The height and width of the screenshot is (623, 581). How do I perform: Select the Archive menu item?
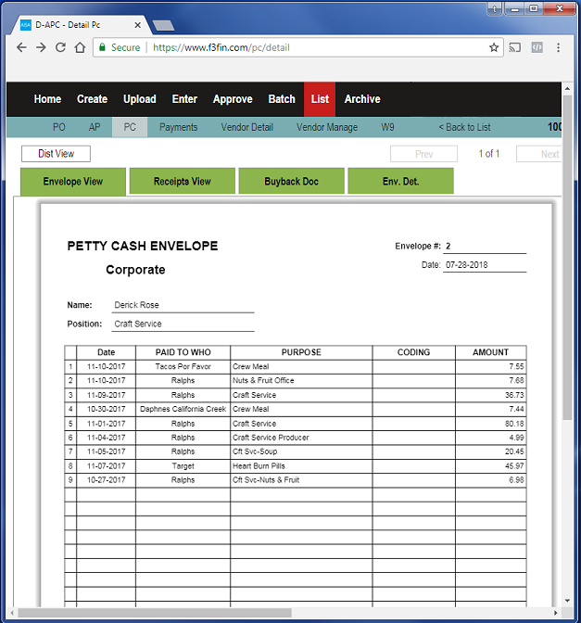tap(362, 99)
